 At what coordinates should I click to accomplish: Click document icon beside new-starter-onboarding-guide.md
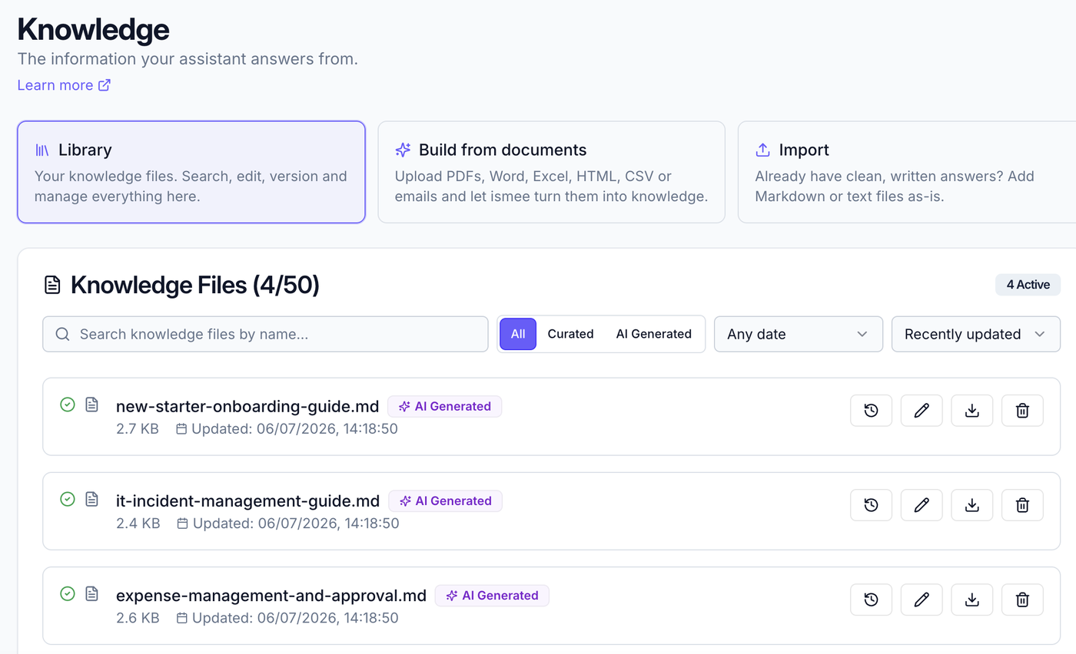92,404
